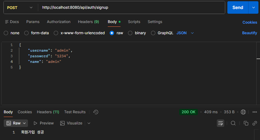Screen dimensions: 260x140
Task: Open the Docs tab
Action: tap(12, 22)
